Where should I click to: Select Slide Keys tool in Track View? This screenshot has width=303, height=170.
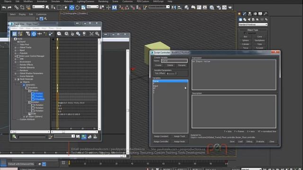click(40, 34)
